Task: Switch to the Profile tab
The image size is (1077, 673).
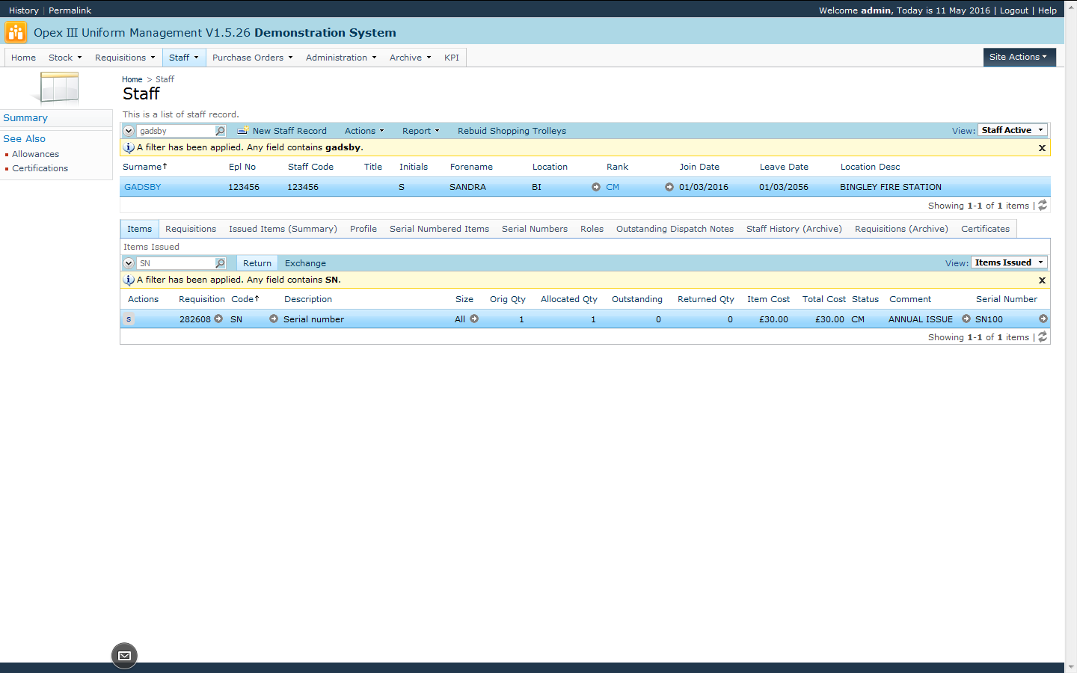Action: click(x=363, y=229)
